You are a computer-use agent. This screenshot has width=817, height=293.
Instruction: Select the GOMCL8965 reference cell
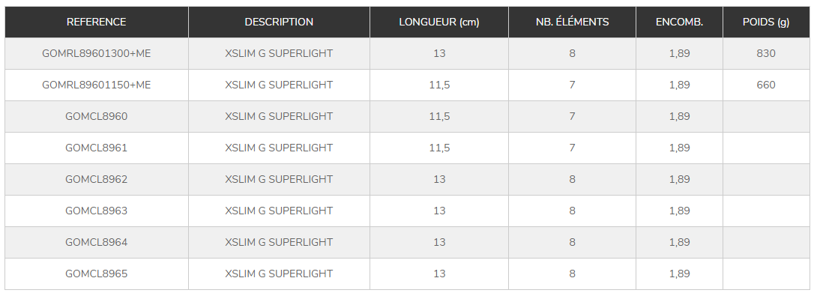click(x=97, y=274)
